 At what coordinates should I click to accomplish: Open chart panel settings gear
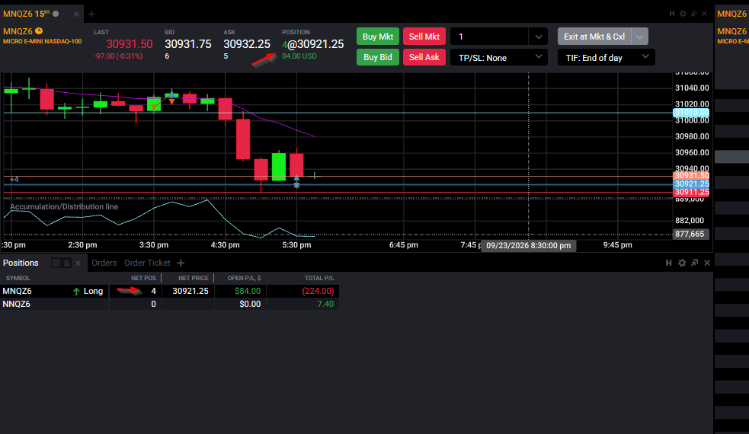683,14
